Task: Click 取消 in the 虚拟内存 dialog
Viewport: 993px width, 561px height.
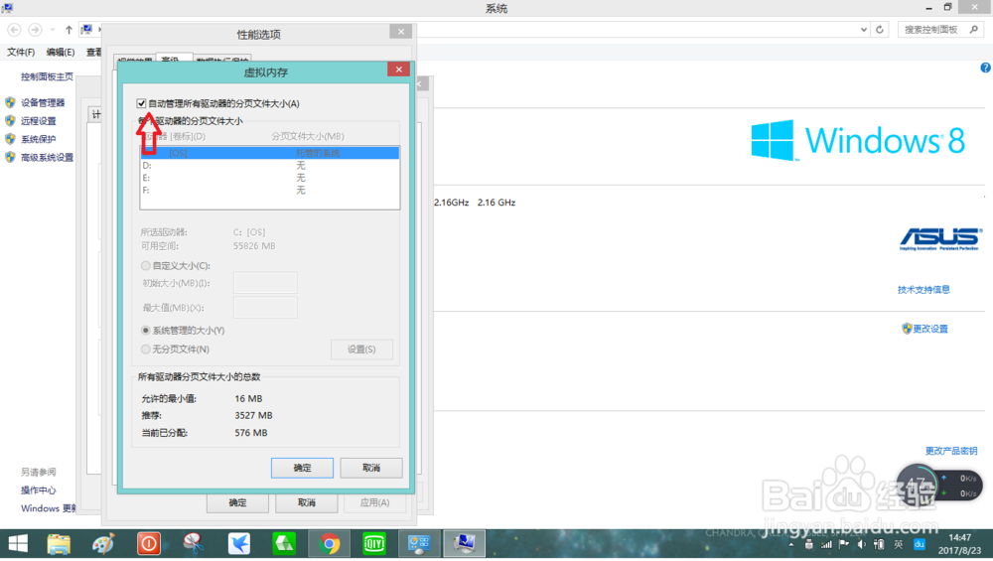Action: tap(371, 468)
